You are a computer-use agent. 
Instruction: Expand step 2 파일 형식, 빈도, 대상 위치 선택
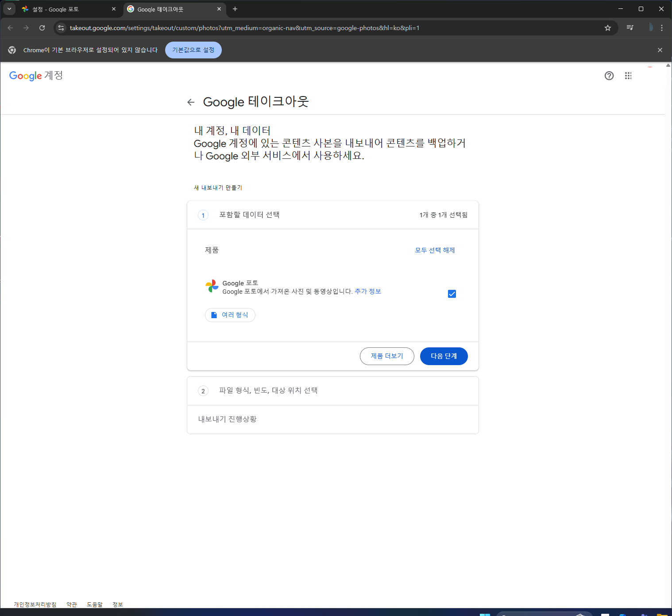click(x=333, y=391)
